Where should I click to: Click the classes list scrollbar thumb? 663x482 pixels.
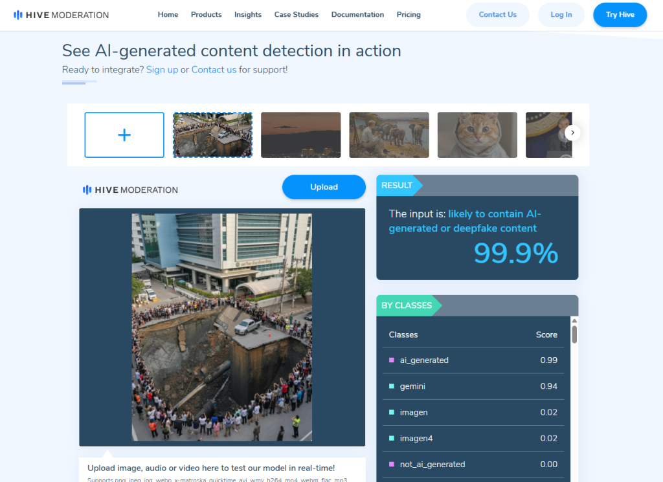tap(574, 334)
